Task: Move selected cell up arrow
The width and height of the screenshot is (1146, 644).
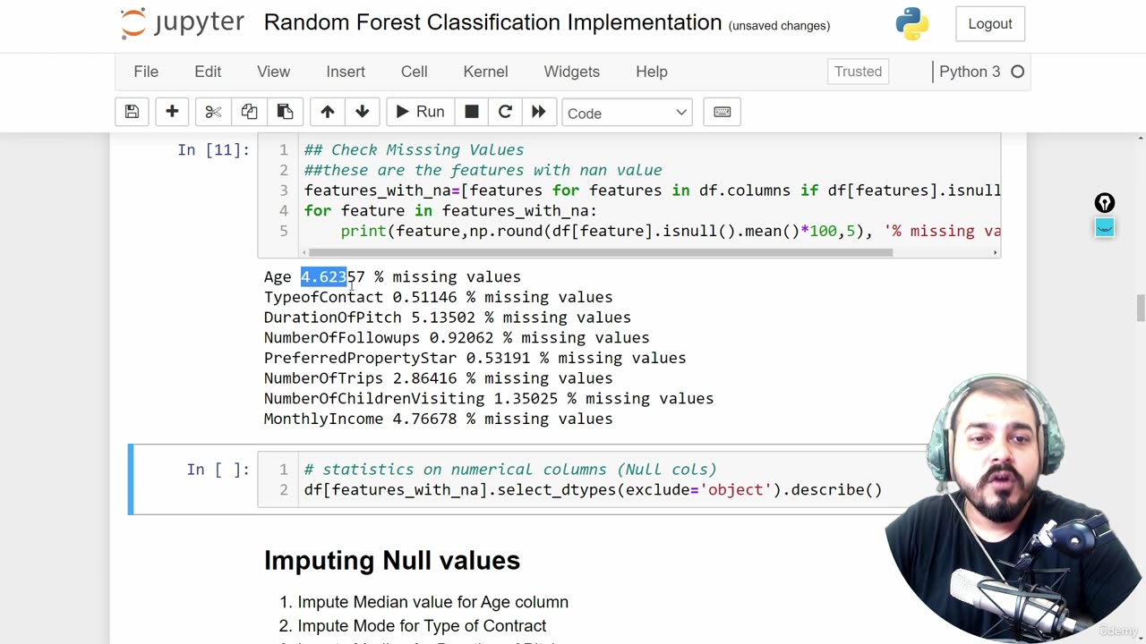Action: (328, 112)
